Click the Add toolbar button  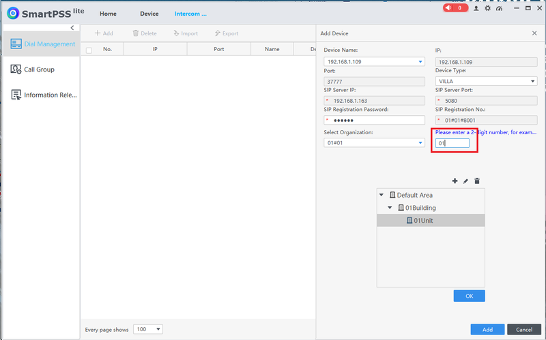[104, 33]
